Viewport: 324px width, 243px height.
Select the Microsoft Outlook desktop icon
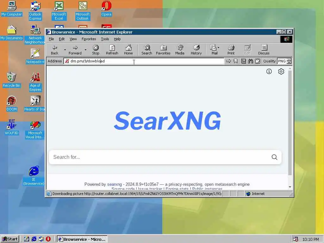coord(83,11)
